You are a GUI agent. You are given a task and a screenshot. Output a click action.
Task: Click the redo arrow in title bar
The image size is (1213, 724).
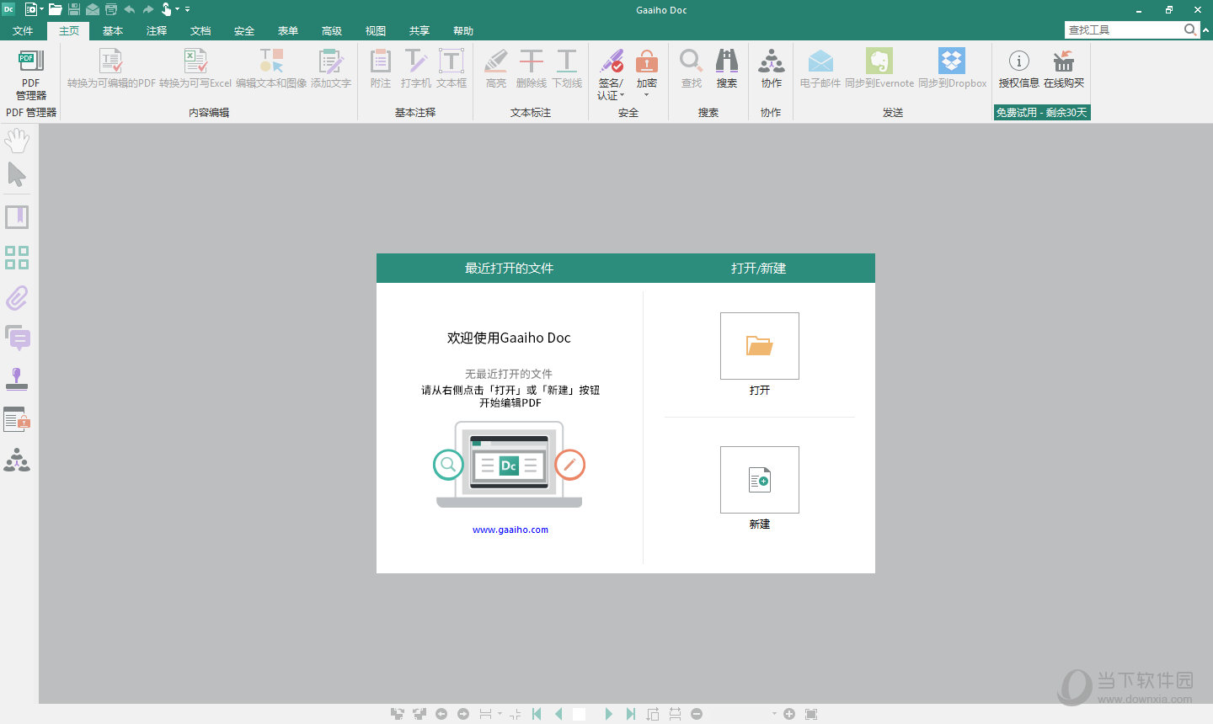coord(148,9)
